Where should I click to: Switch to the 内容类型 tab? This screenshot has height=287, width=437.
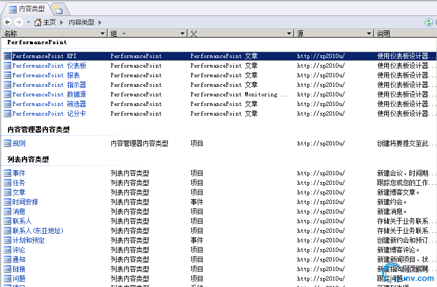(27, 9)
